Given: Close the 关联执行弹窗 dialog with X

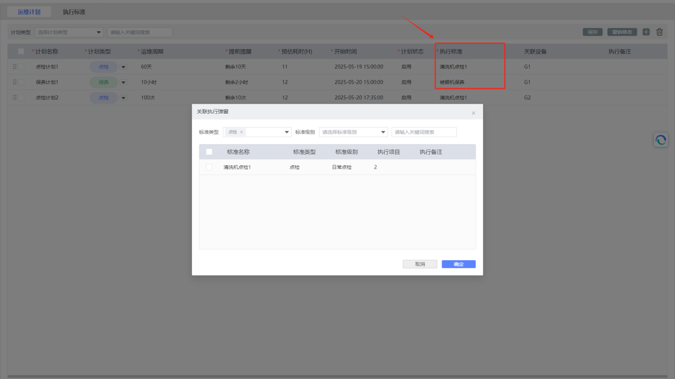Looking at the screenshot, I should [x=473, y=113].
